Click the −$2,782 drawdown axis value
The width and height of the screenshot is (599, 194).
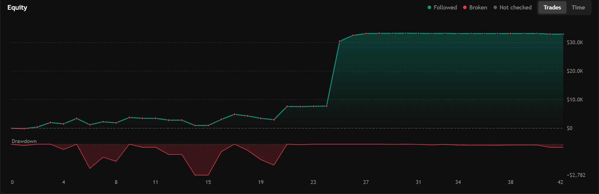click(x=576, y=175)
